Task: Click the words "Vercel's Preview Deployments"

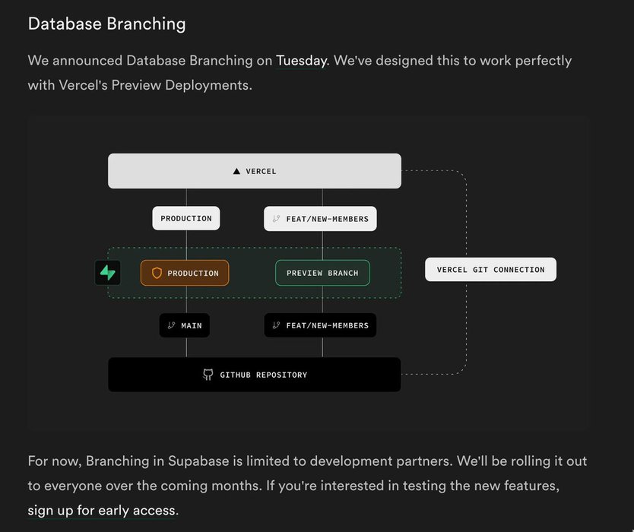Action: (x=155, y=85)
